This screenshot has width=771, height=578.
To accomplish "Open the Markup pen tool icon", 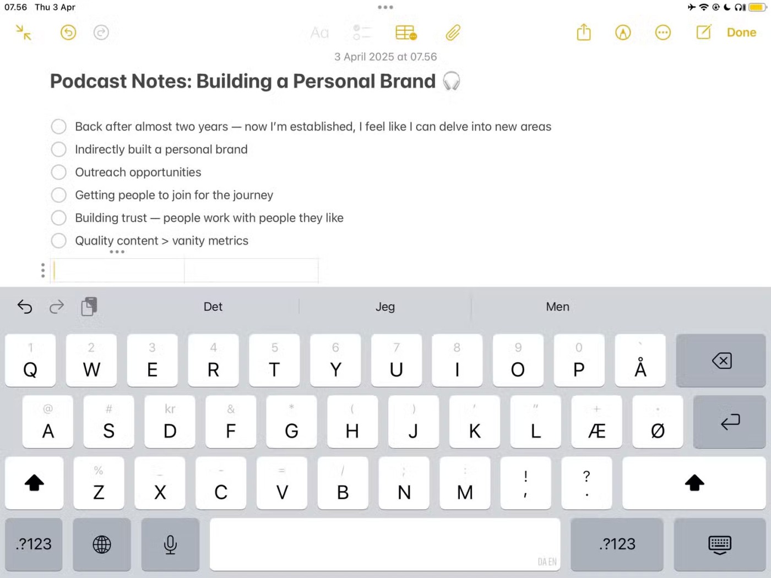I will (623, 32).
